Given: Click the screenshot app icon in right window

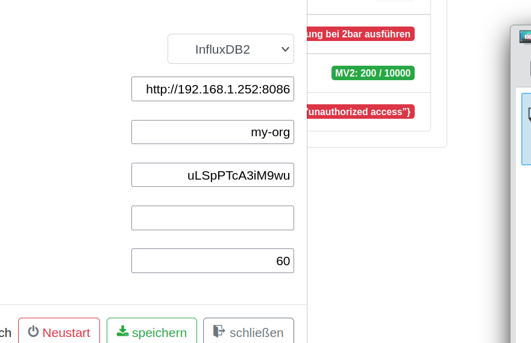Looking at the screenshot, I should pyautogui.click(x=525, y=36).
